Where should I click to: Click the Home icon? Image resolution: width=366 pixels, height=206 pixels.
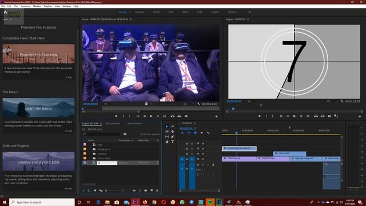click(x=5, y=12)
